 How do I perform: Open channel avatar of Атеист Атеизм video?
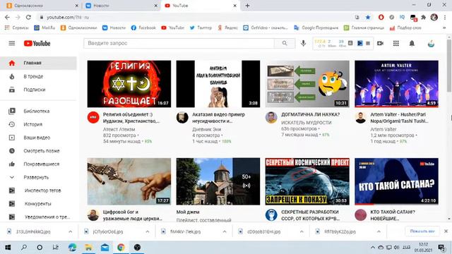point(93,118)
